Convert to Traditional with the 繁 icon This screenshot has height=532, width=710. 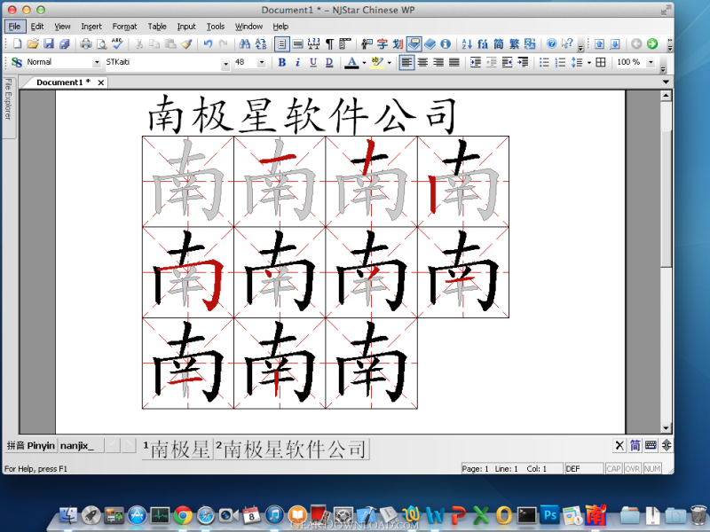515,43
